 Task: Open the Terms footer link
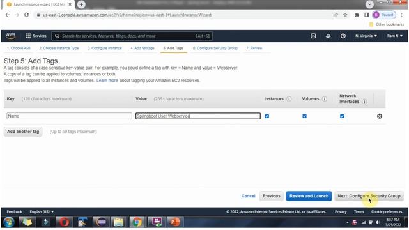click(x=359, y=211)
